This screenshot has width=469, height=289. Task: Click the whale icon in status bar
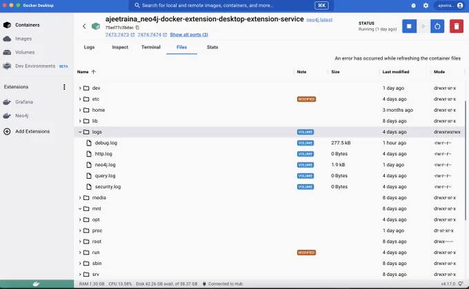36,283
